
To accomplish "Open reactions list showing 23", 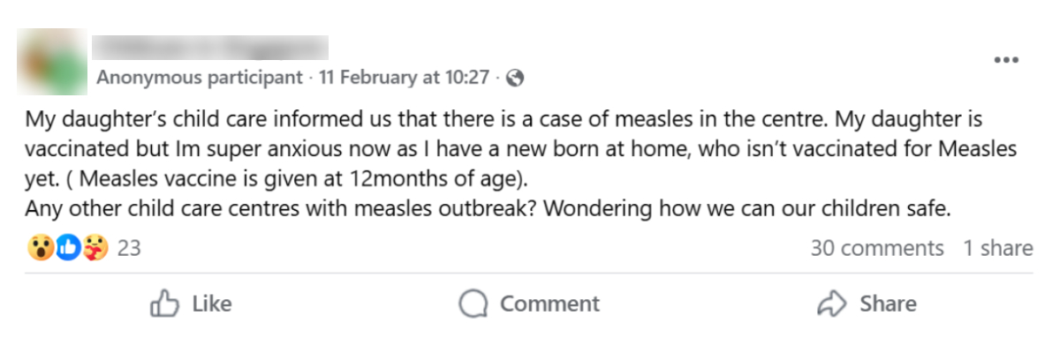I will (129, 249).
